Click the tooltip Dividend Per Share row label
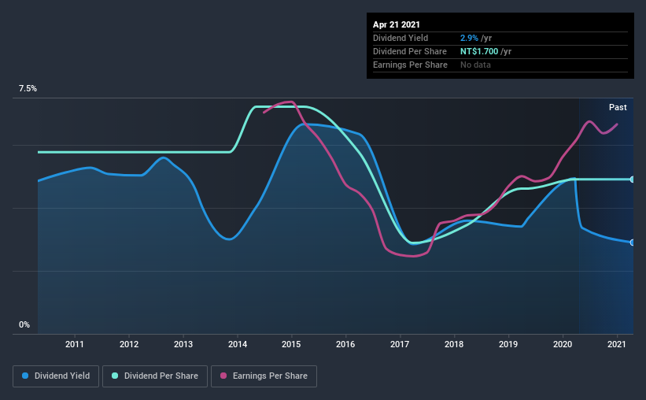646x400 pixels. [410, 51]
